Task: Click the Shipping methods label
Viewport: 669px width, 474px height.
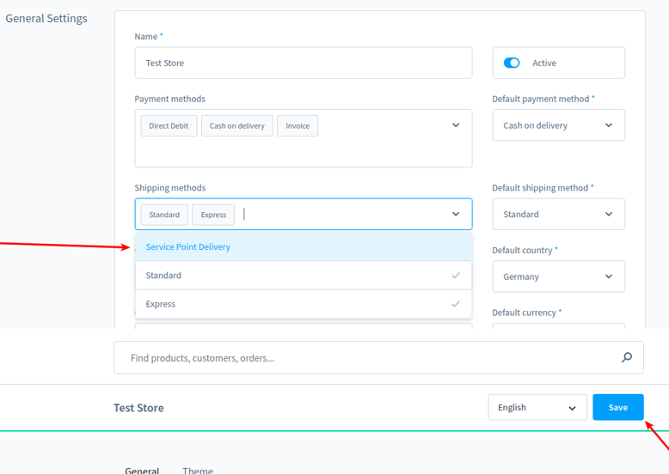Action: (169, 188)
